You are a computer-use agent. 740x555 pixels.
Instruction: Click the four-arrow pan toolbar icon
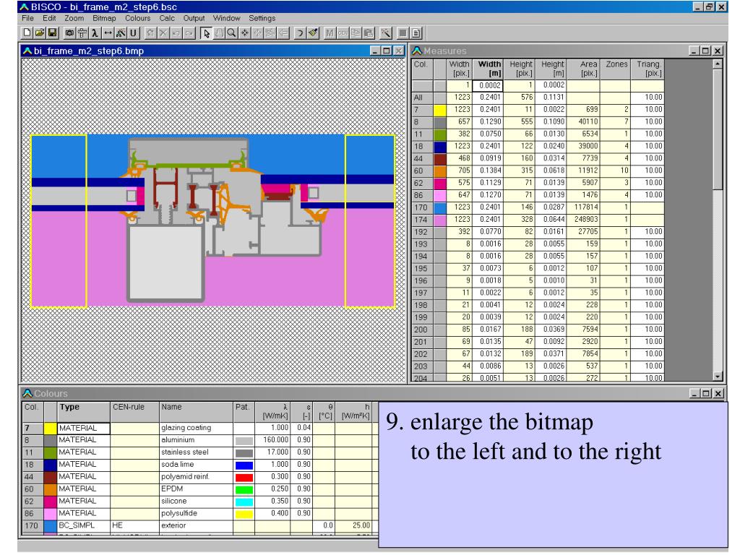[244, 33]
